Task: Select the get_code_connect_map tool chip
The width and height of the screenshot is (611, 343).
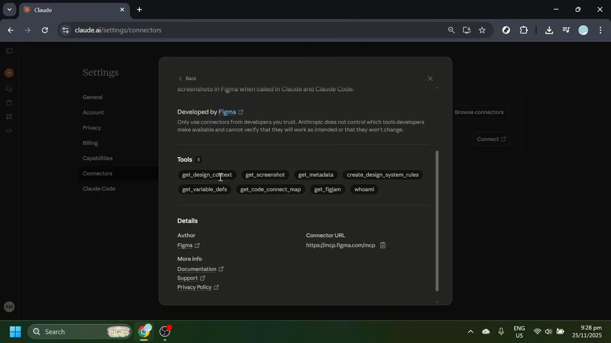Action: click(271, 190)
